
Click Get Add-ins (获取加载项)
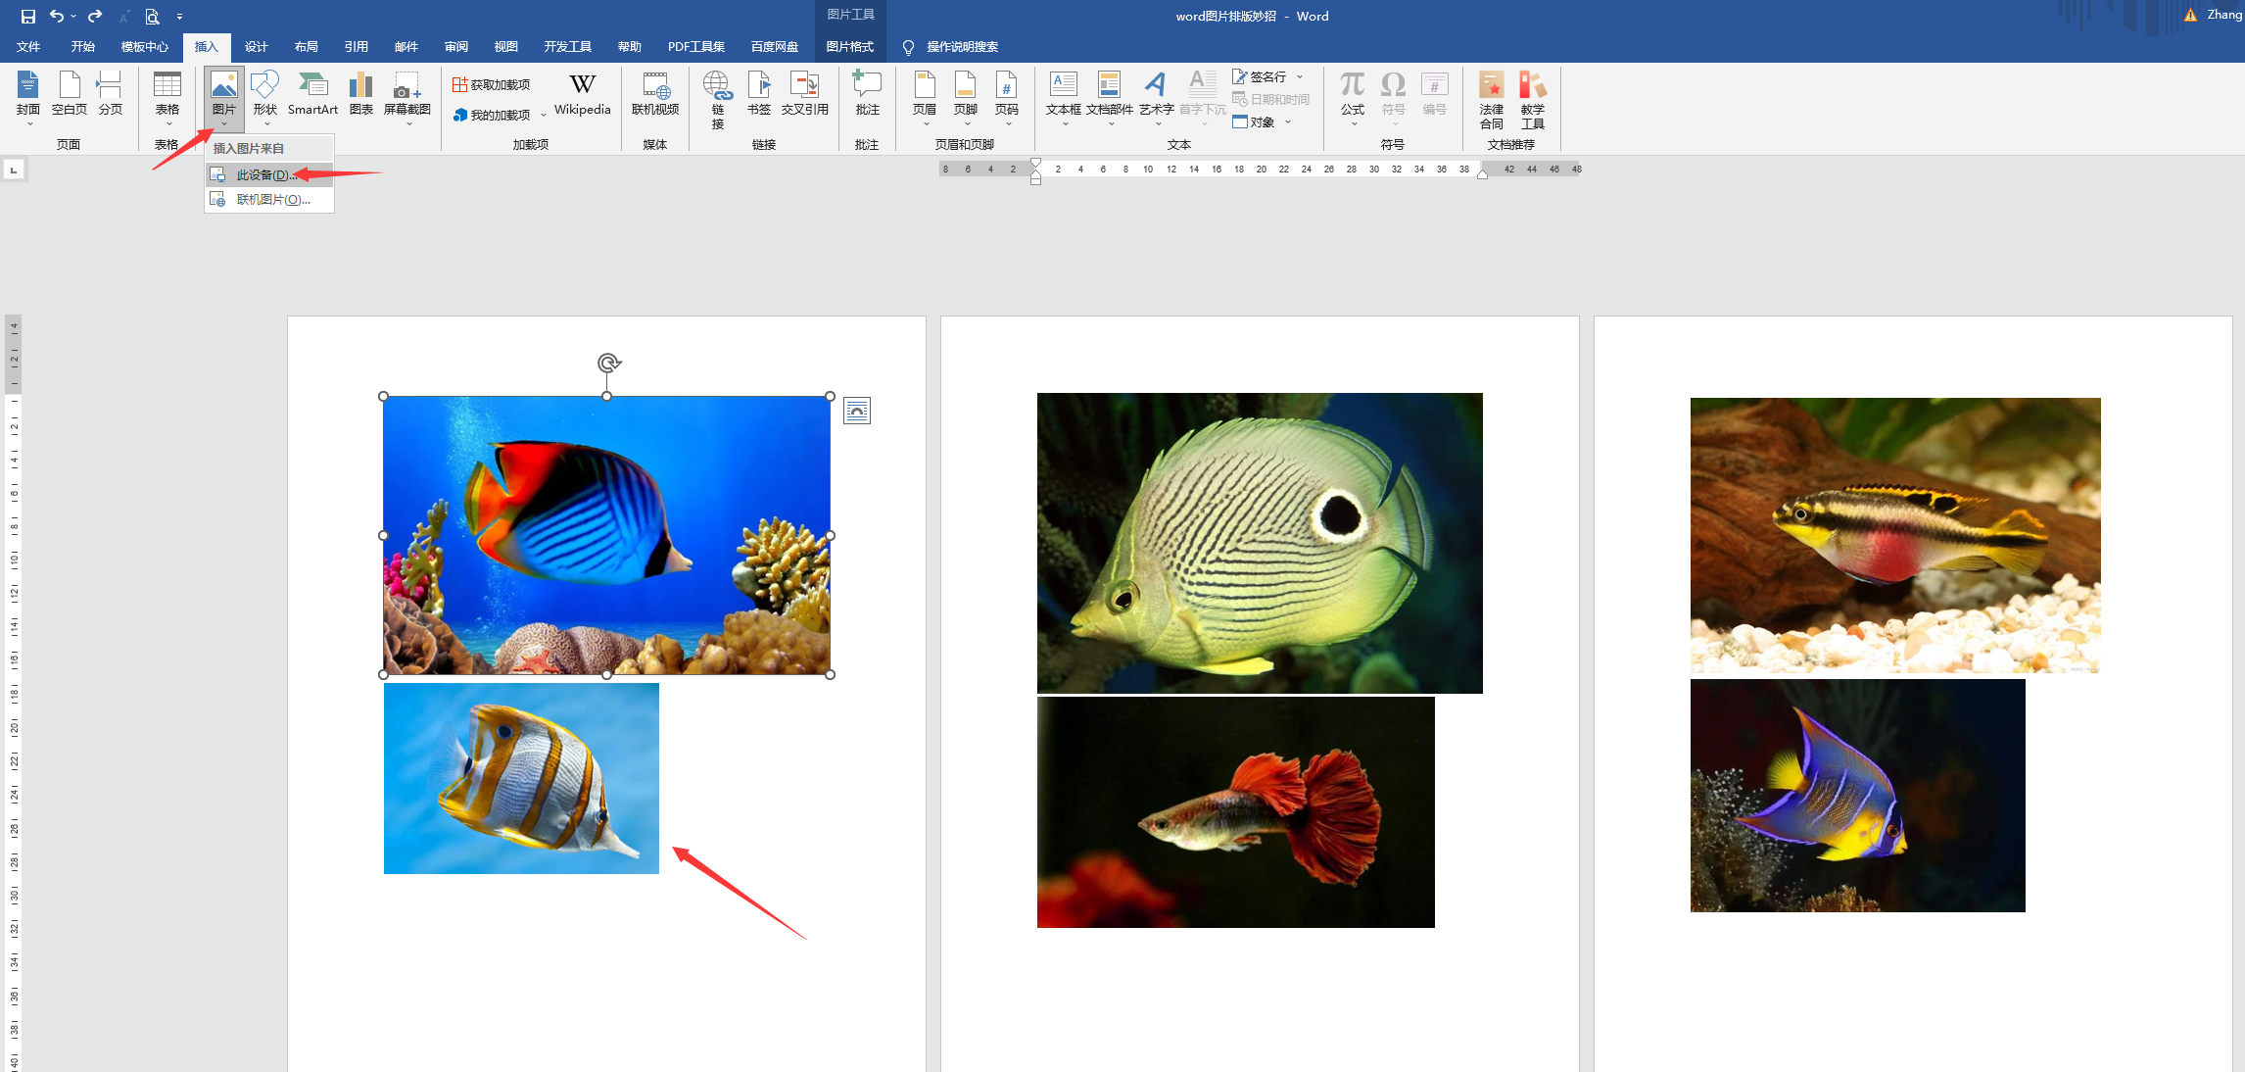click(492, 85)
